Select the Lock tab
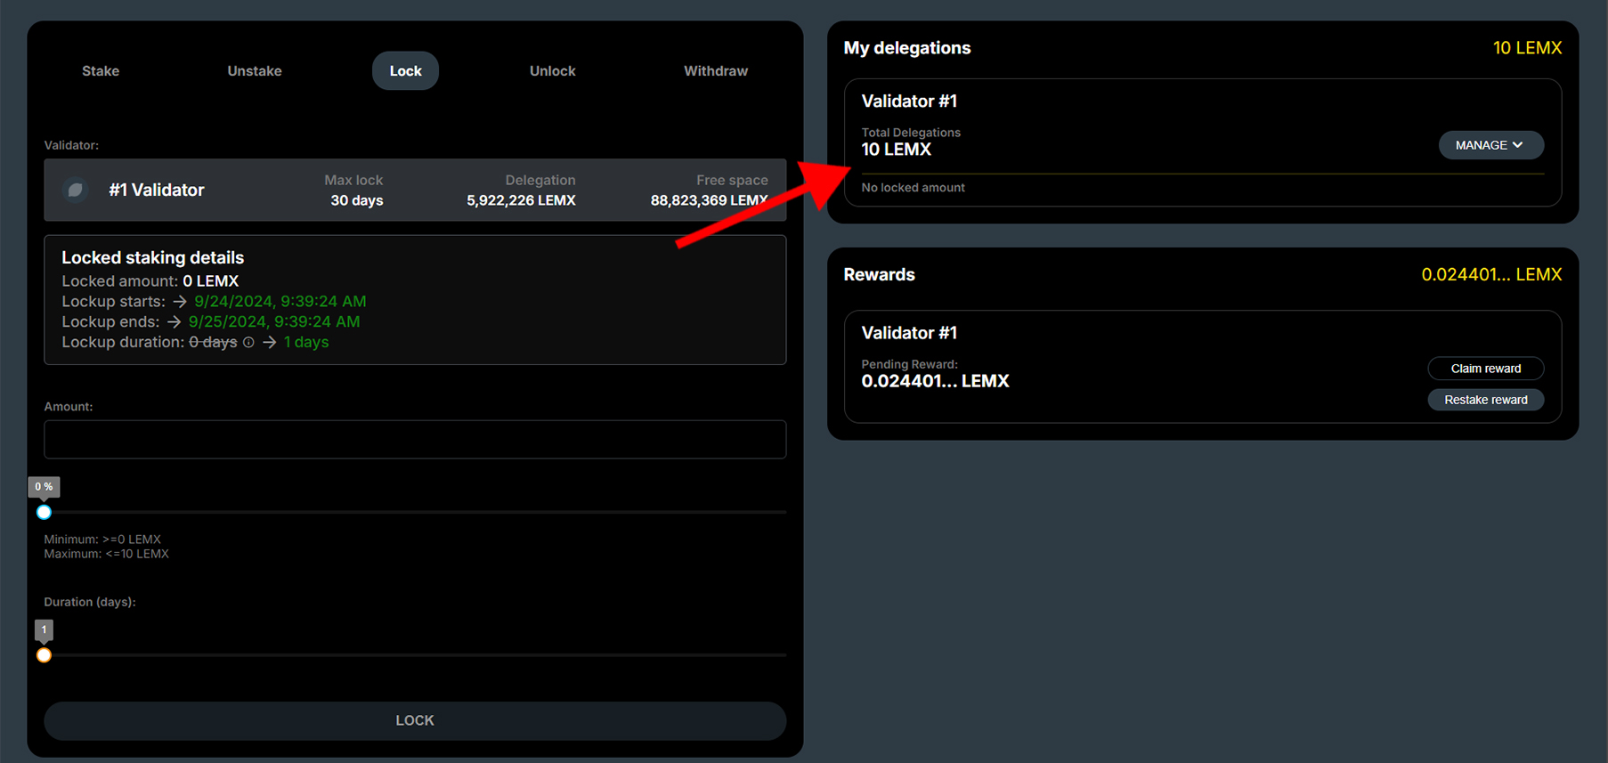1608x763 pixels. pyautogui.click(x=405, y=71)
